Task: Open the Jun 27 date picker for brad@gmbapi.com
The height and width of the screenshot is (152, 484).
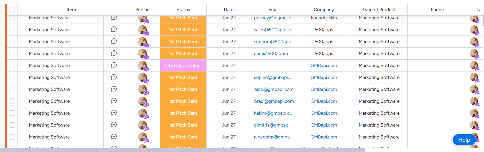Action: point(229,101)
